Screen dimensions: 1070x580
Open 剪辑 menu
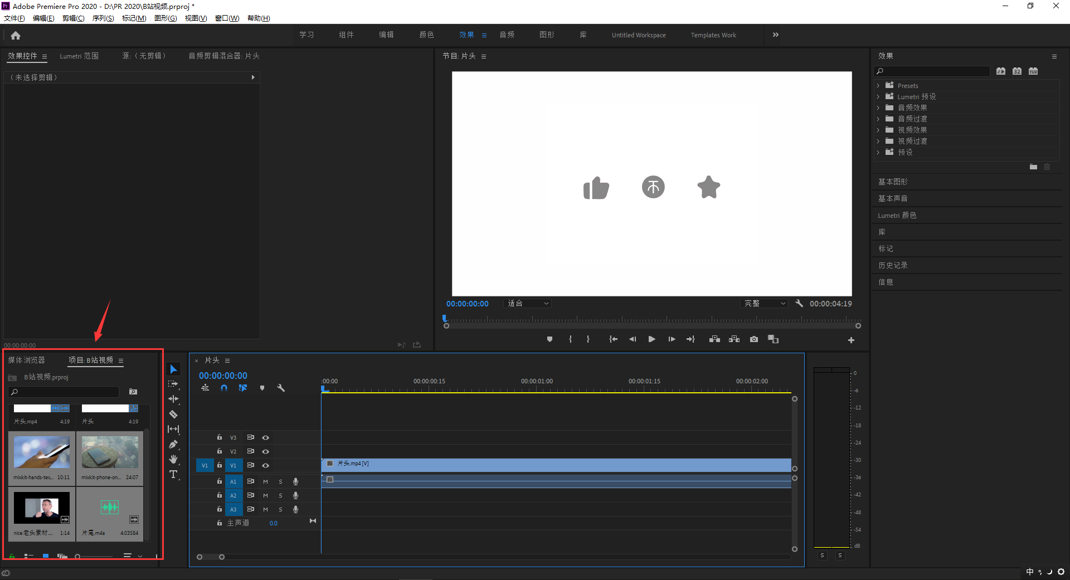[x=73, y=18]
